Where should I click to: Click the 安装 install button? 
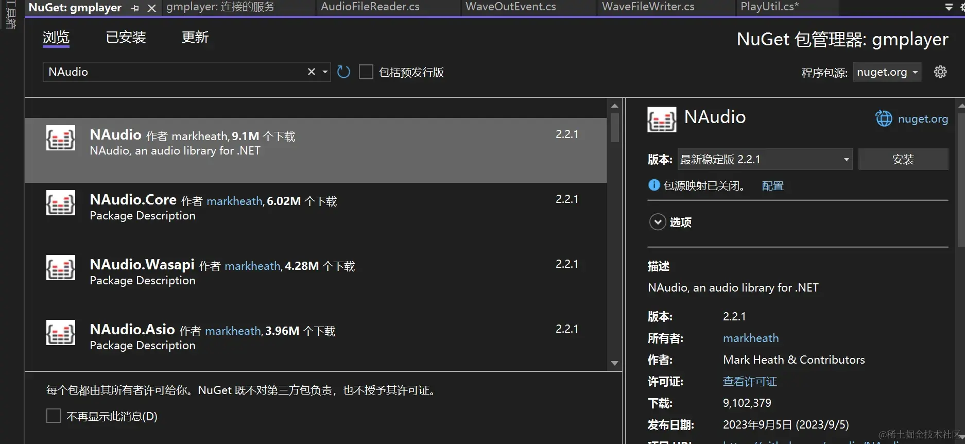[x=903, y=159]
